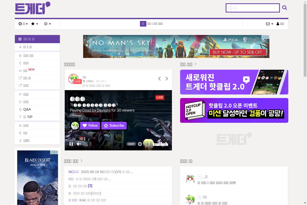Viewport: 307px width, 205px height.
Task: Click the AdChoices info icon on top banner
Action: [x=263, y=37]
